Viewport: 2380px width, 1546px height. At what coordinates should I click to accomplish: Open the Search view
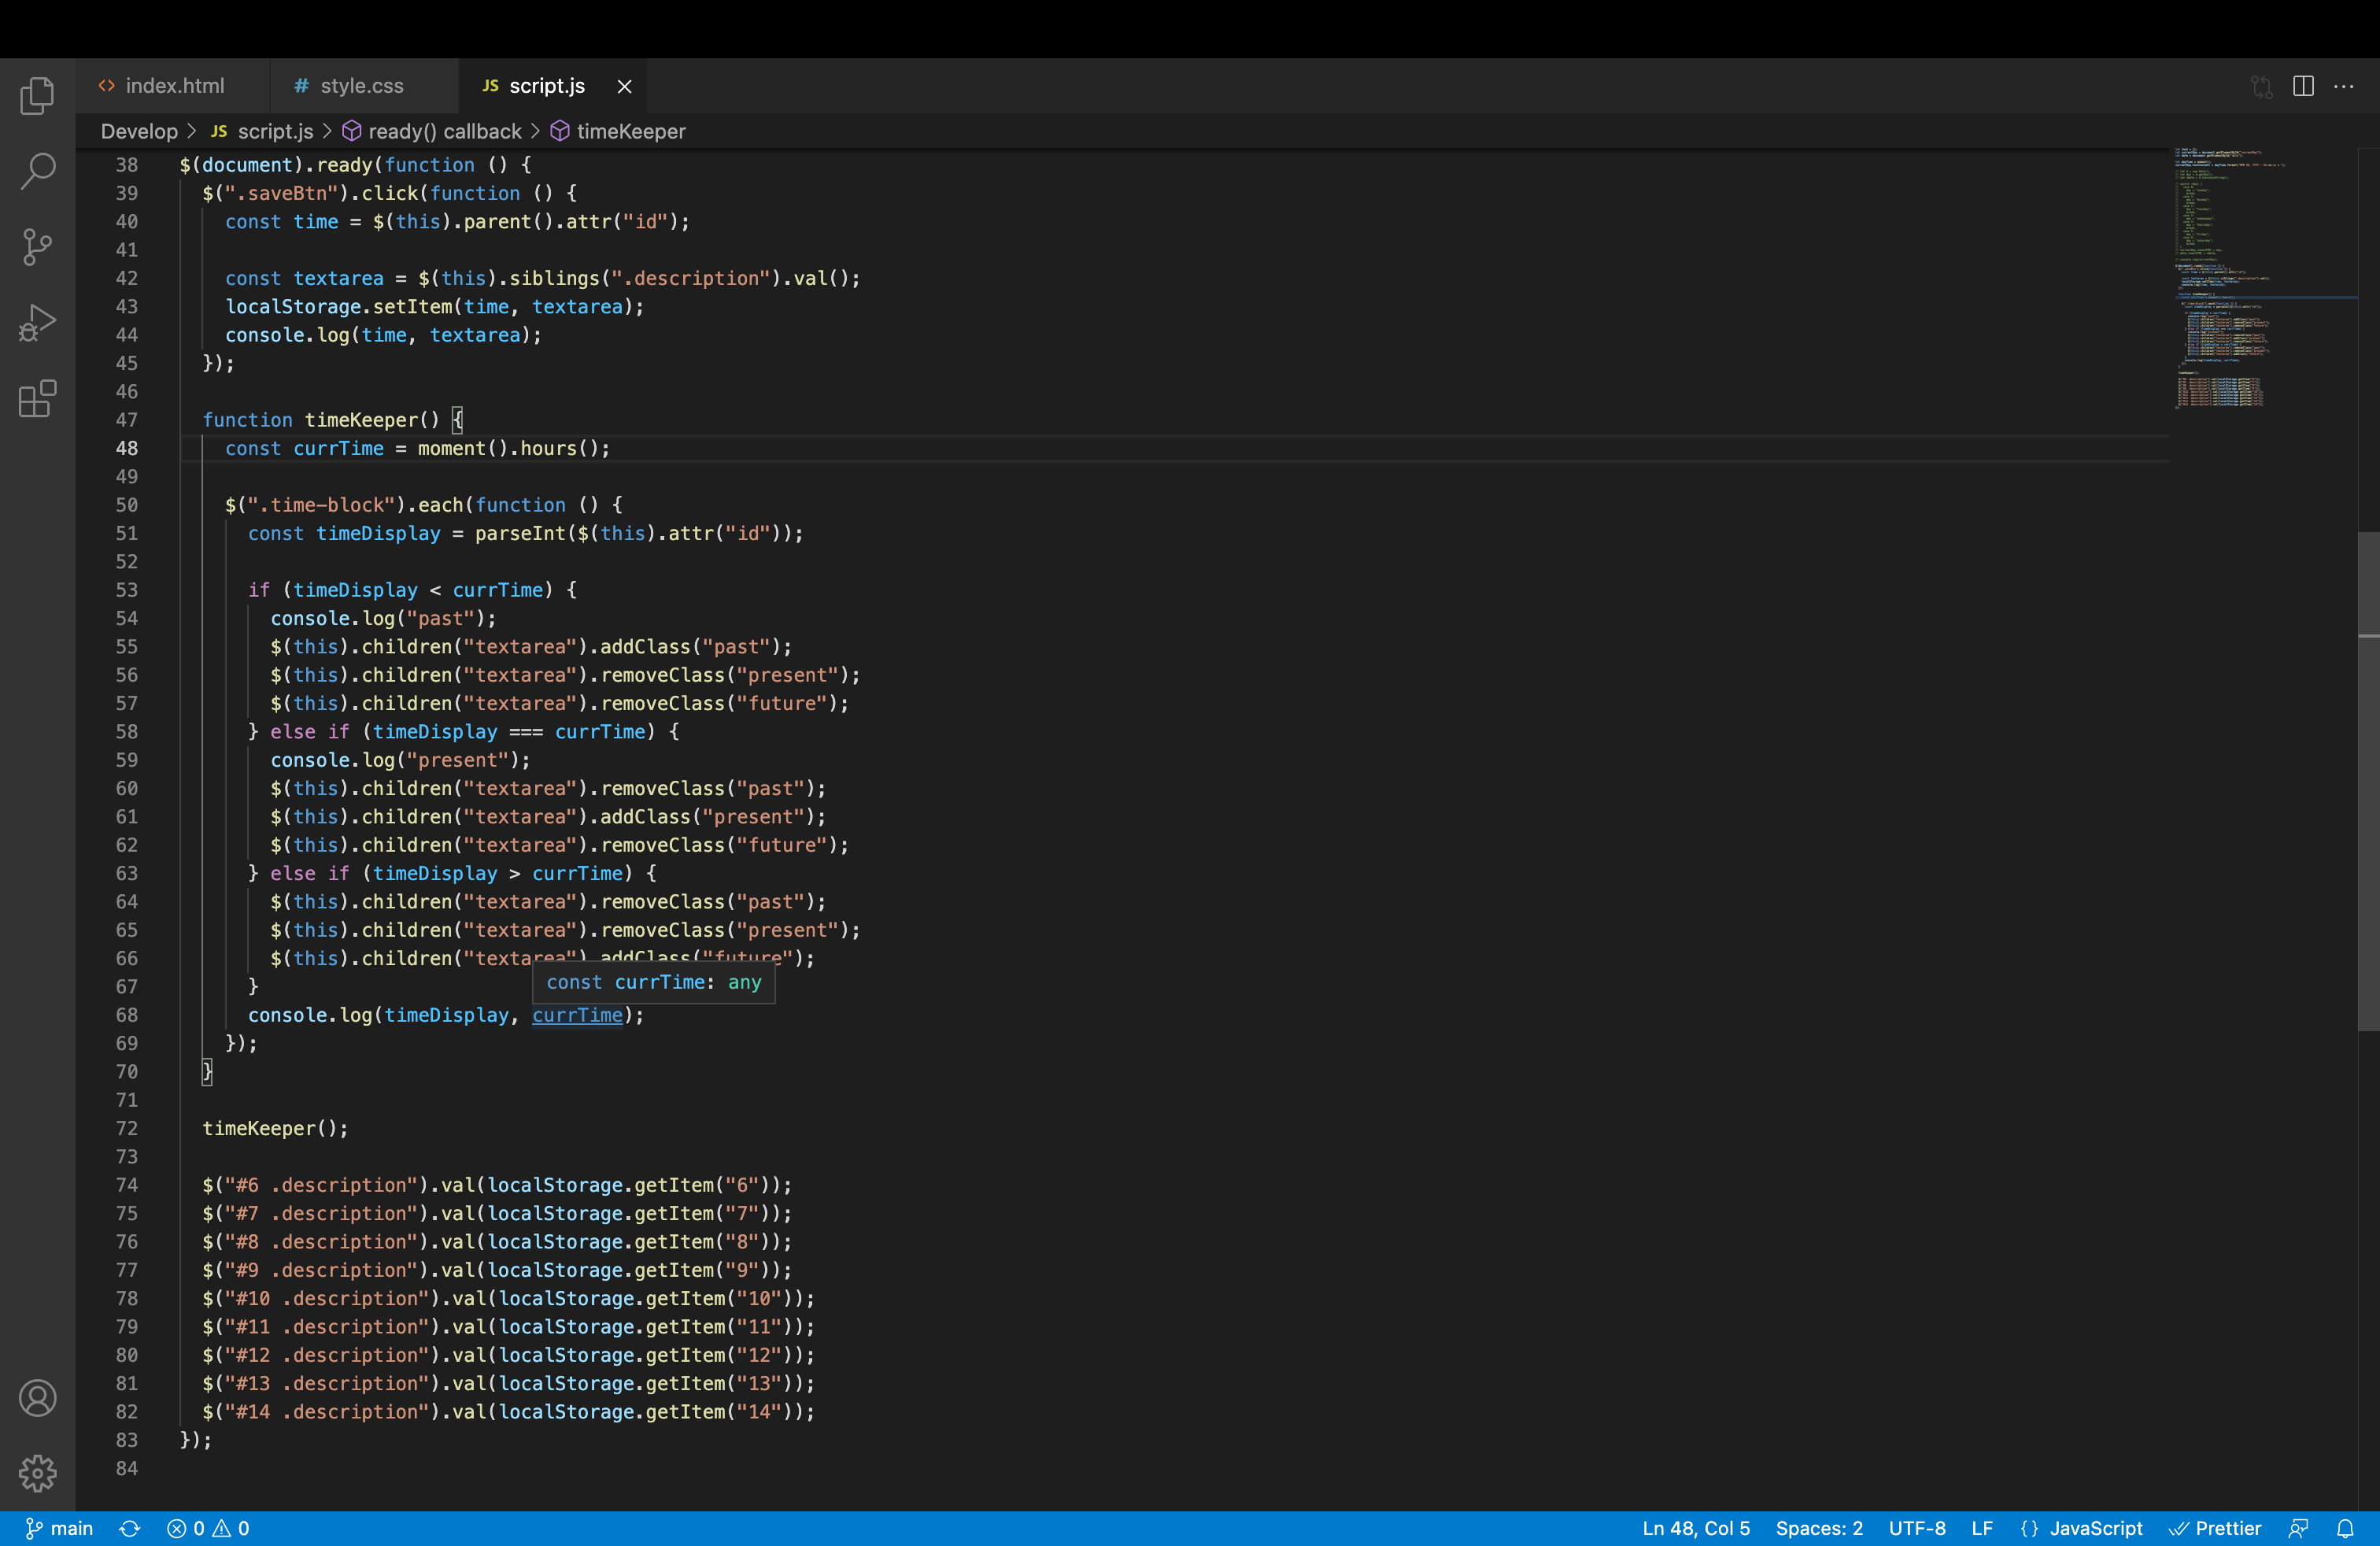[37, 171]
